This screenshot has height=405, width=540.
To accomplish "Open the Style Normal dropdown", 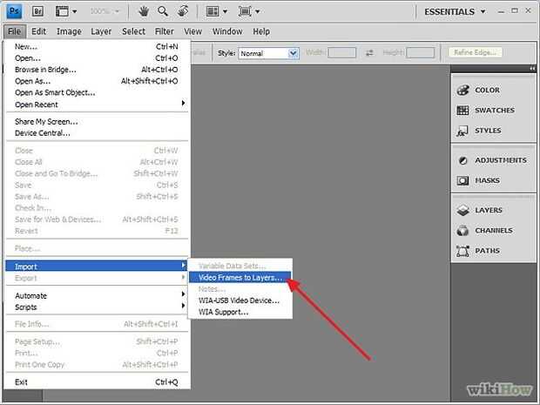I will point(268,53).
